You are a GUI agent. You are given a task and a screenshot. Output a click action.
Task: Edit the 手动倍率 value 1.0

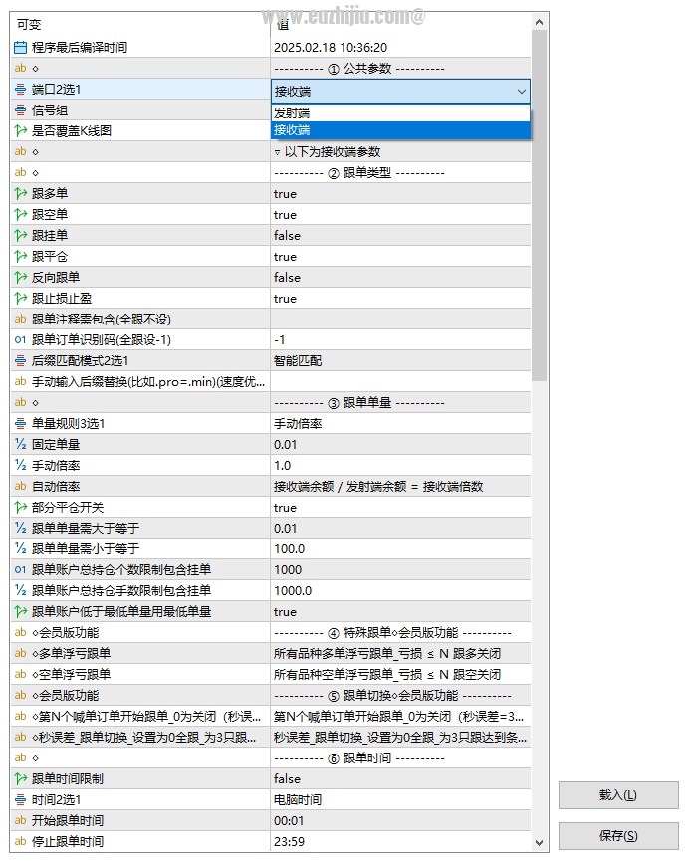[x=400, y=465]
